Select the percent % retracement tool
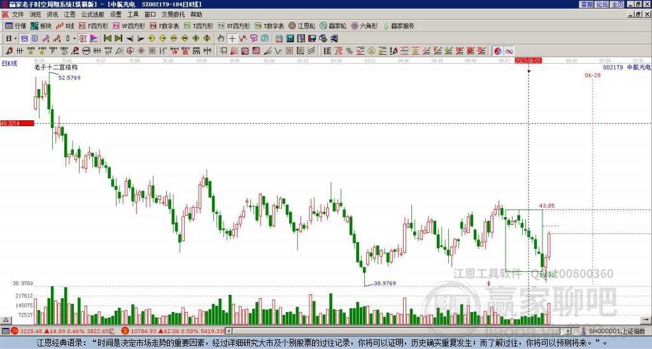Image resolution: width=652 pixels, height=349 pixels. coord(350,51)
